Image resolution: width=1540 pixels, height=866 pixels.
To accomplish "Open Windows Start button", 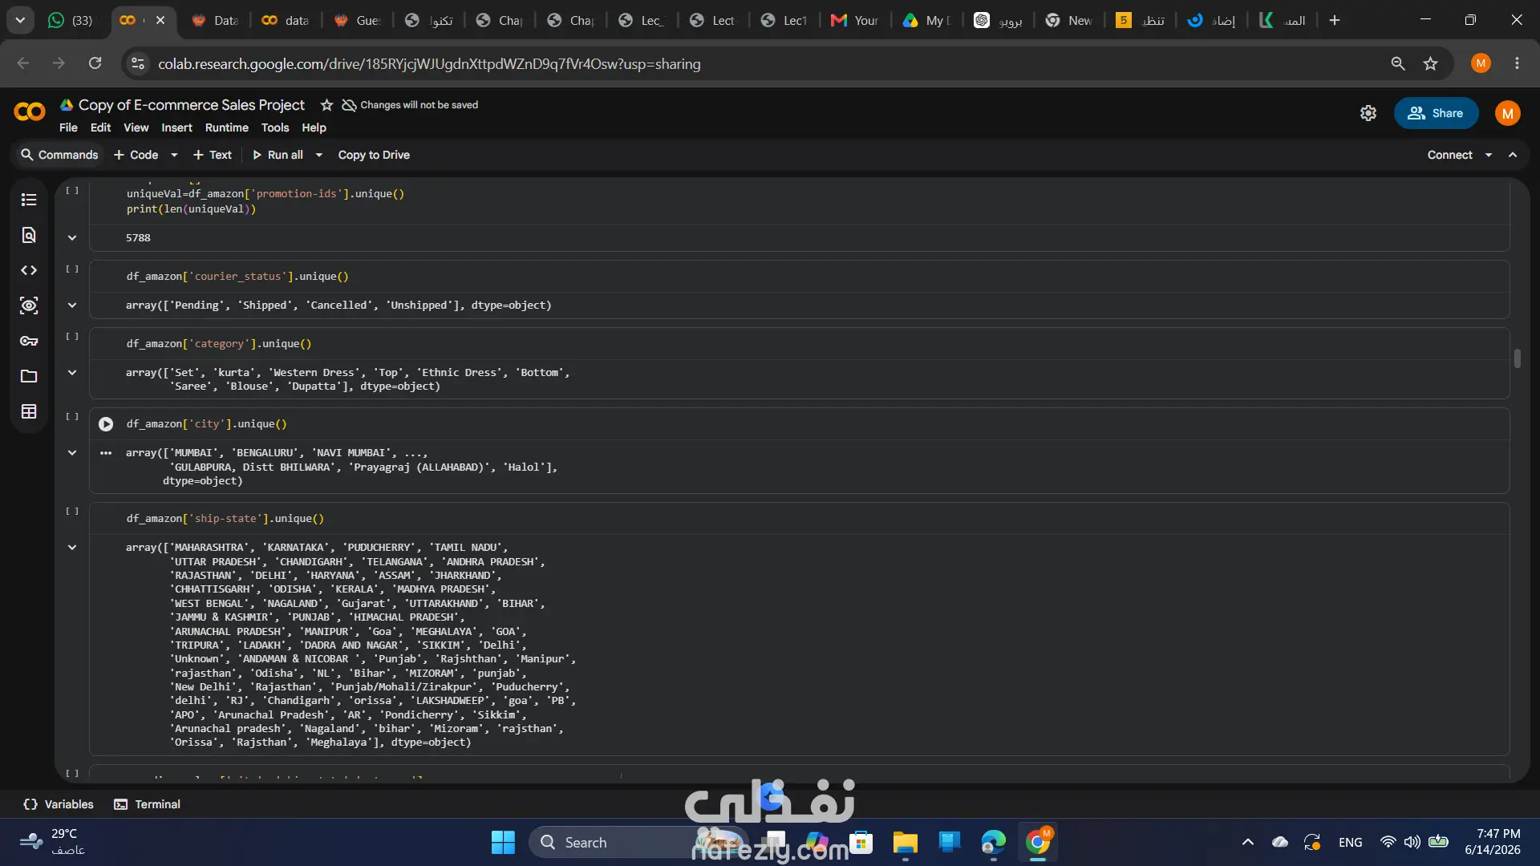I will (503, 842).
